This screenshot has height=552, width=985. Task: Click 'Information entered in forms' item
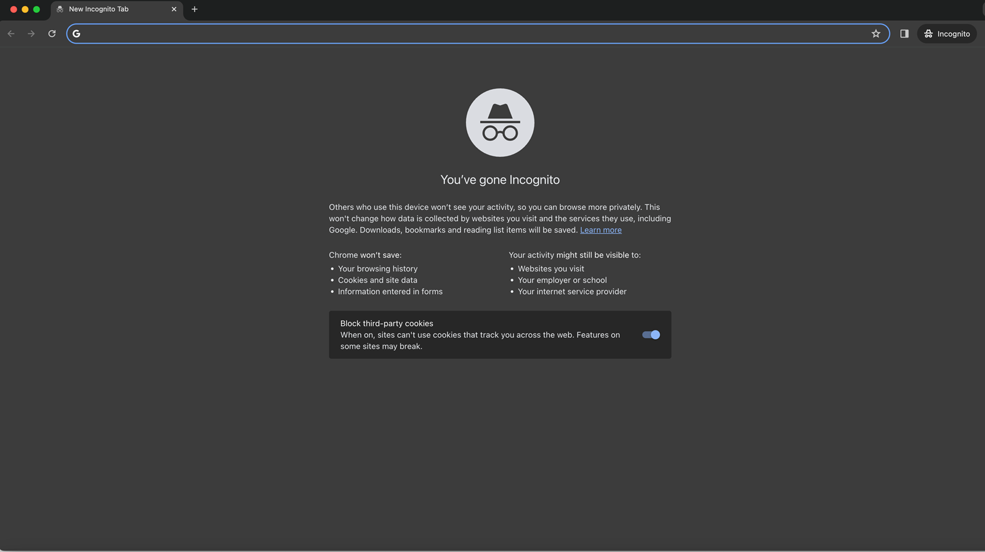point(390,292)
